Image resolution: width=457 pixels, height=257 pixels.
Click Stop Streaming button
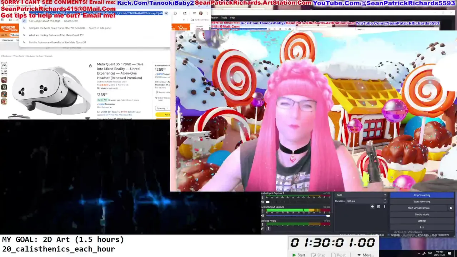[422, 195]
